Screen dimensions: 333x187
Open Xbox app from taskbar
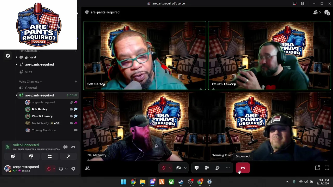(171, 182)
